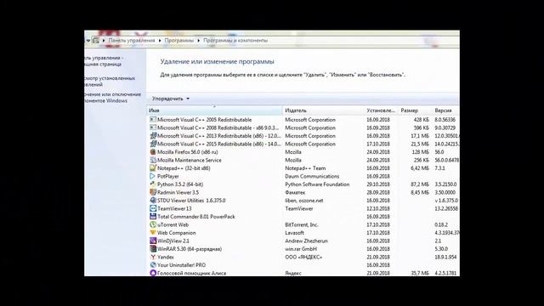Click the uTorrent Web icon
This screenshot has height=306, width=544.
coord(153,224)
